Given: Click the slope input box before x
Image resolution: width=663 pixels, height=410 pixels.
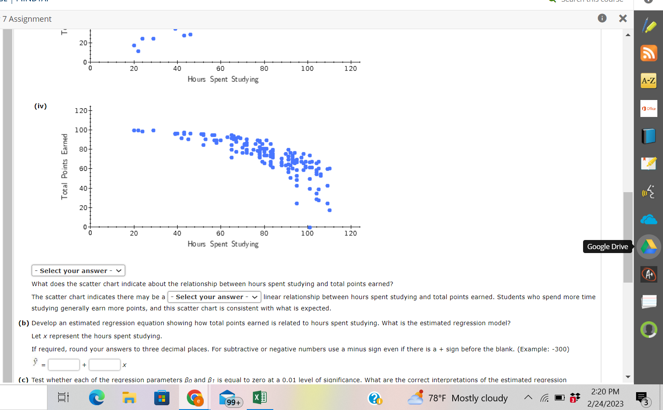Looking at the screenshot, I should pyautogui.click(x=105, y=364).
